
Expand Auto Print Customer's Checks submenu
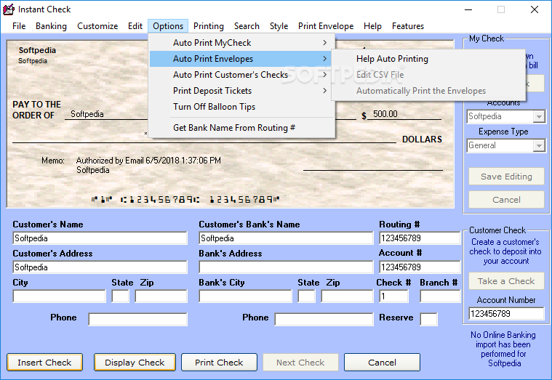click(241, 75)
